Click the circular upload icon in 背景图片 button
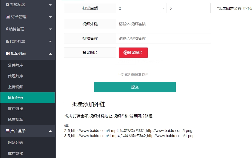This screenshot has height=158, width=252. coord(125,53)
